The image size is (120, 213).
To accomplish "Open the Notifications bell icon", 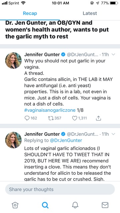I will (75, 205).
